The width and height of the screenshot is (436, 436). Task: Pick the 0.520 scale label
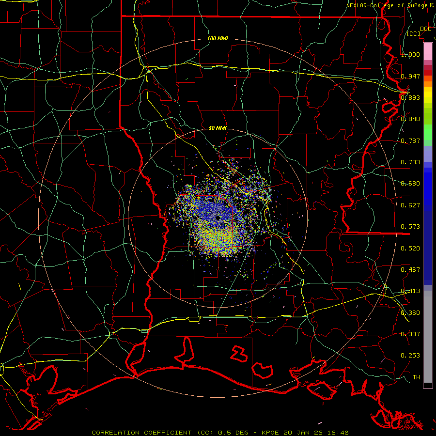410,249
